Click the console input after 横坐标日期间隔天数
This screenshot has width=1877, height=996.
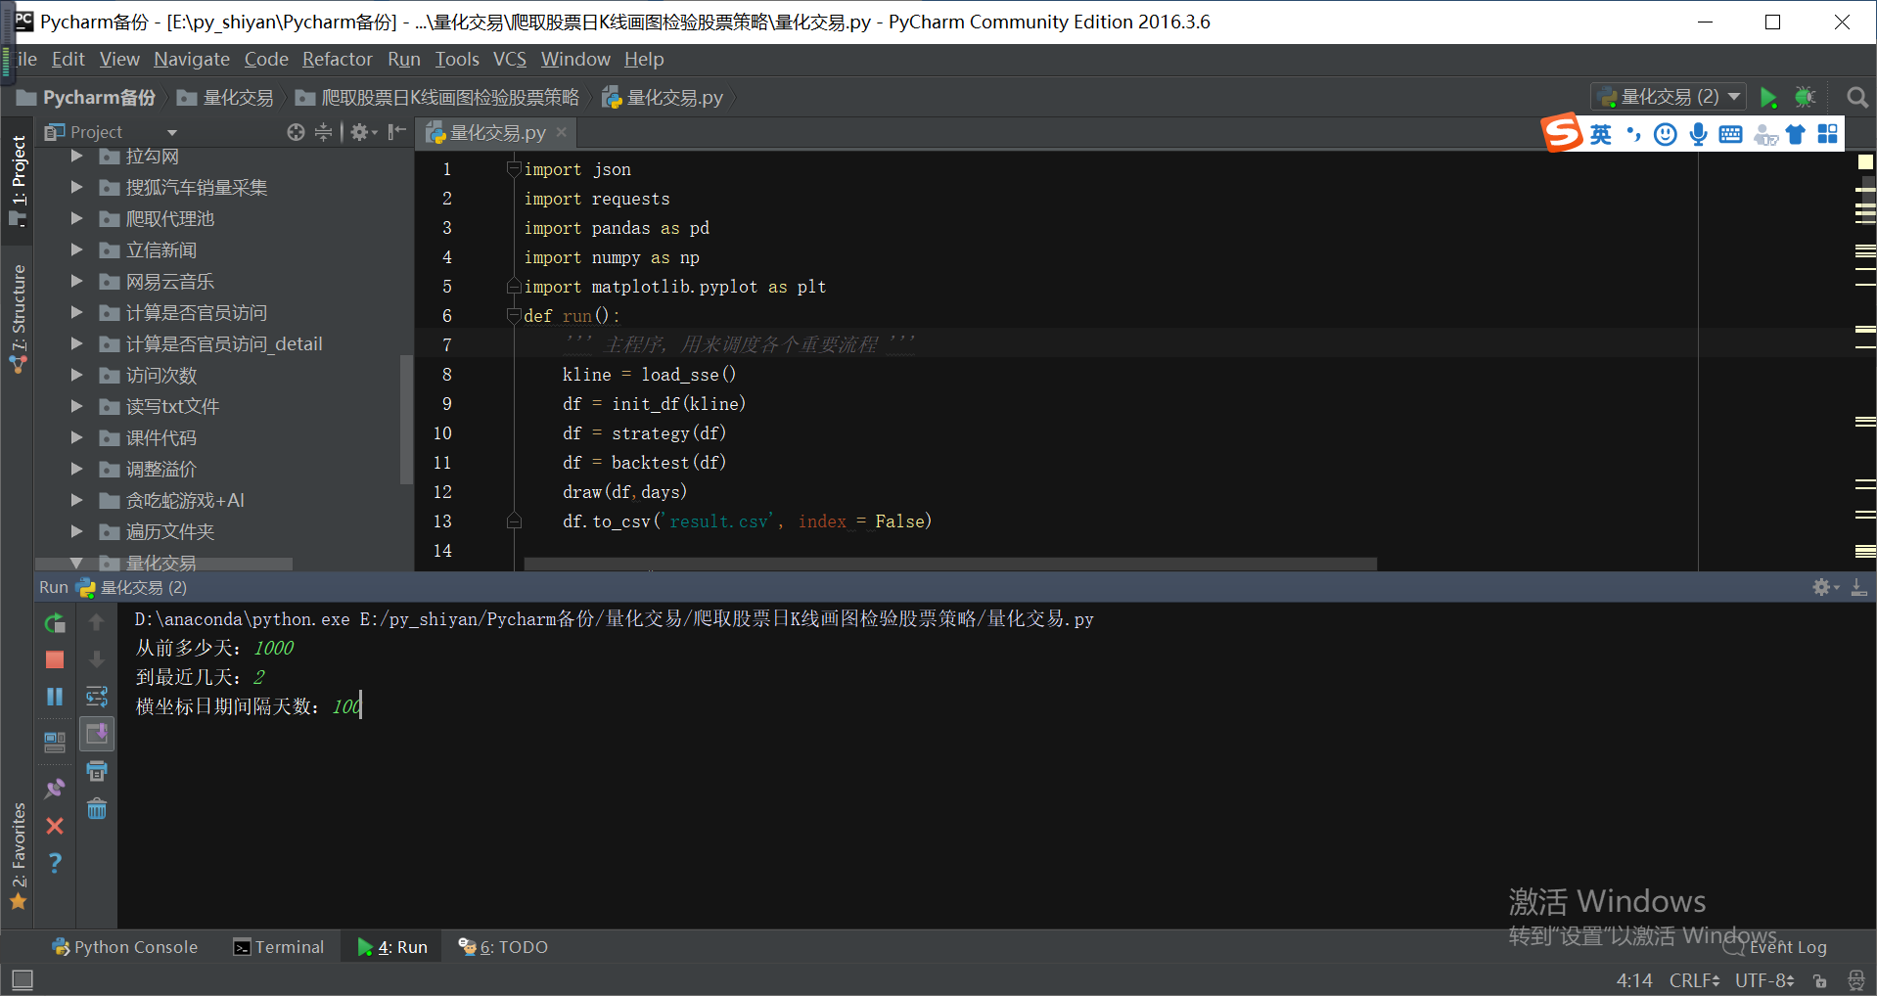[346, 706]
